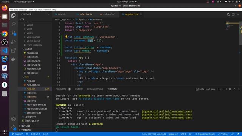
Task: Launch Google Chrome from Ubuntu dock
Action: (x=5, y=34)
